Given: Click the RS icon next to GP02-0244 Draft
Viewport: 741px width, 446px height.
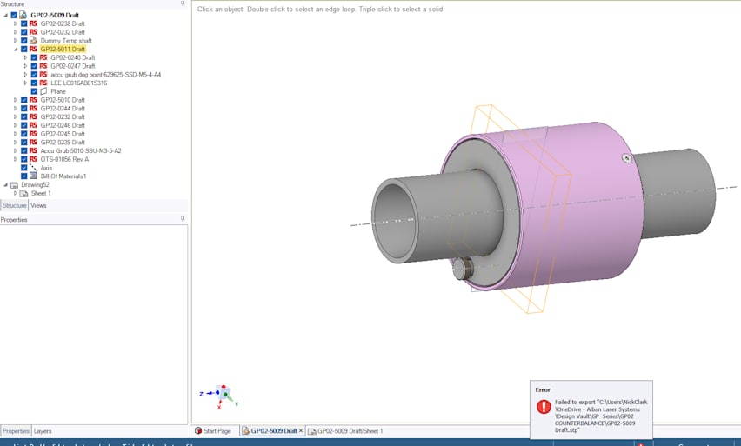Looking at the screenshot, I should 33,109.
